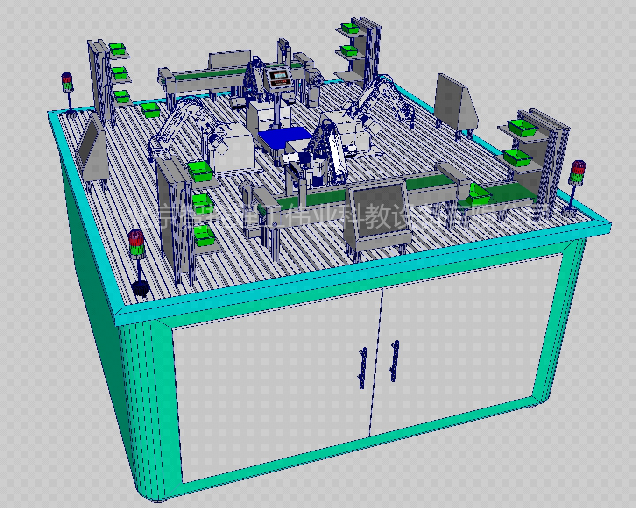
Task: Select the blue platform in the center
Action: 284,138
